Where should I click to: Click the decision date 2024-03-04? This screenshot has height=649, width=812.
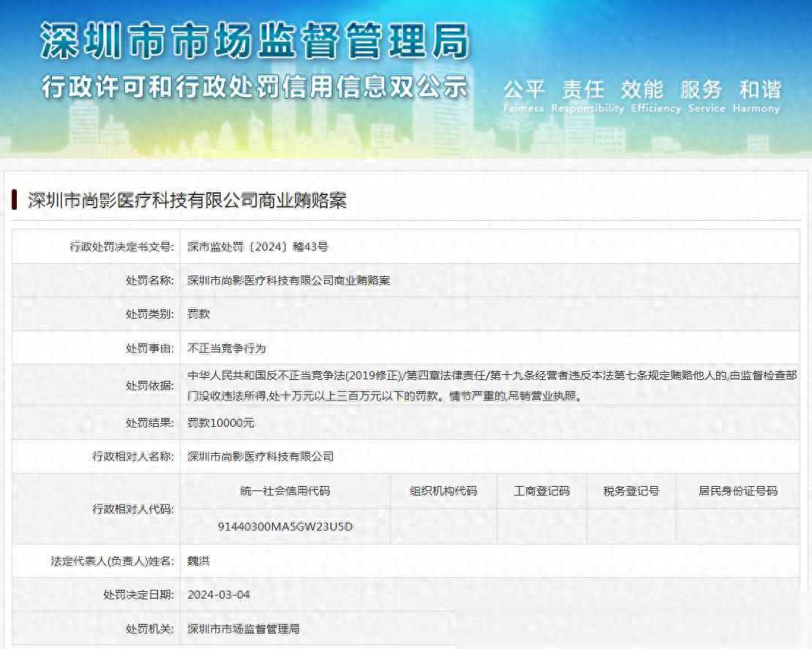pyautogui.click(x=219, y=594)
